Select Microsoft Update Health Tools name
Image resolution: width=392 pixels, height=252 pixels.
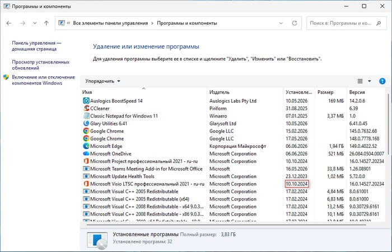(x=122, y=176)
